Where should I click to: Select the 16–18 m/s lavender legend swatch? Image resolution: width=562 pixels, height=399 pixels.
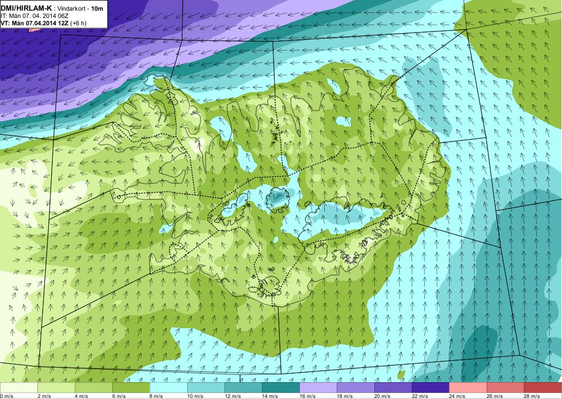tap(318, 388)
